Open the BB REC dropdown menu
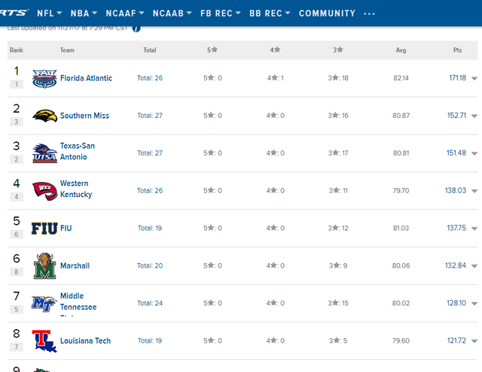The image size is (482, 372). [x=270, y=14]
